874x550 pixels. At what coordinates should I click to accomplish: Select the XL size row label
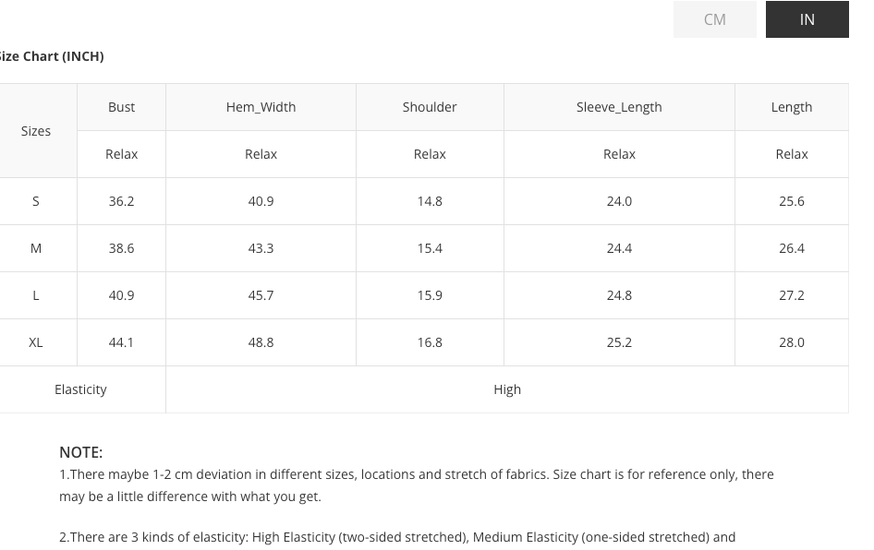point(36,342)
